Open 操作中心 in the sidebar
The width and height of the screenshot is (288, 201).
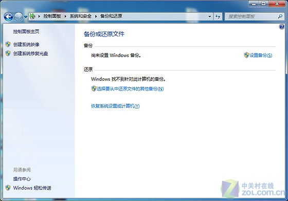(x=22, y=179)
